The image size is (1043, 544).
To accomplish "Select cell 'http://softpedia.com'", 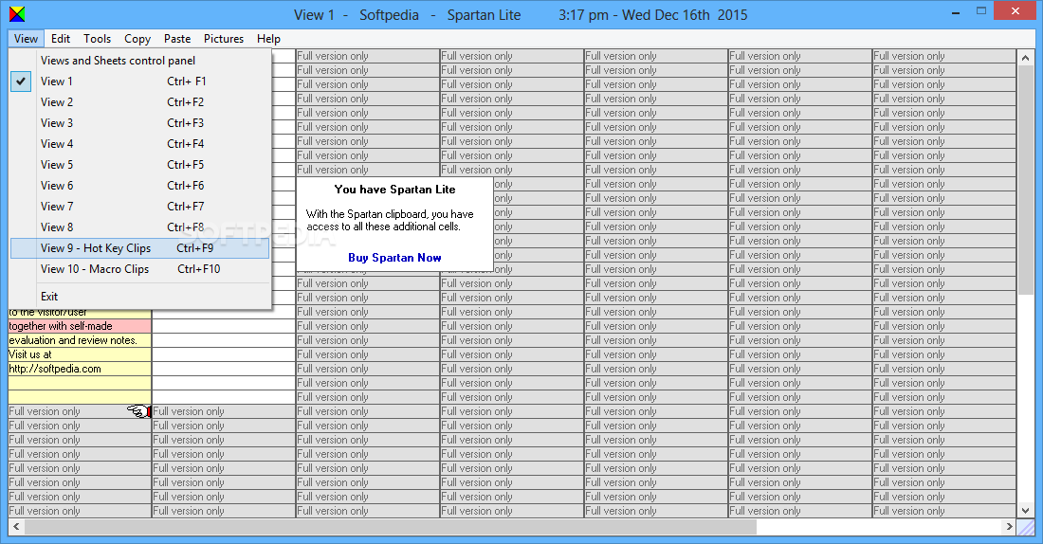I will (80, 369).
